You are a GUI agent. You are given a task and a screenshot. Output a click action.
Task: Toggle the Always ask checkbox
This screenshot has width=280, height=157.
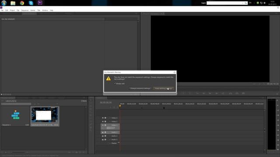pos(115,83)
